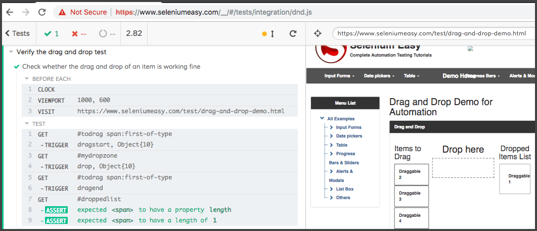537x231 pixels.
Task: Click the Draggable 3 item
Action: point(411,196)
